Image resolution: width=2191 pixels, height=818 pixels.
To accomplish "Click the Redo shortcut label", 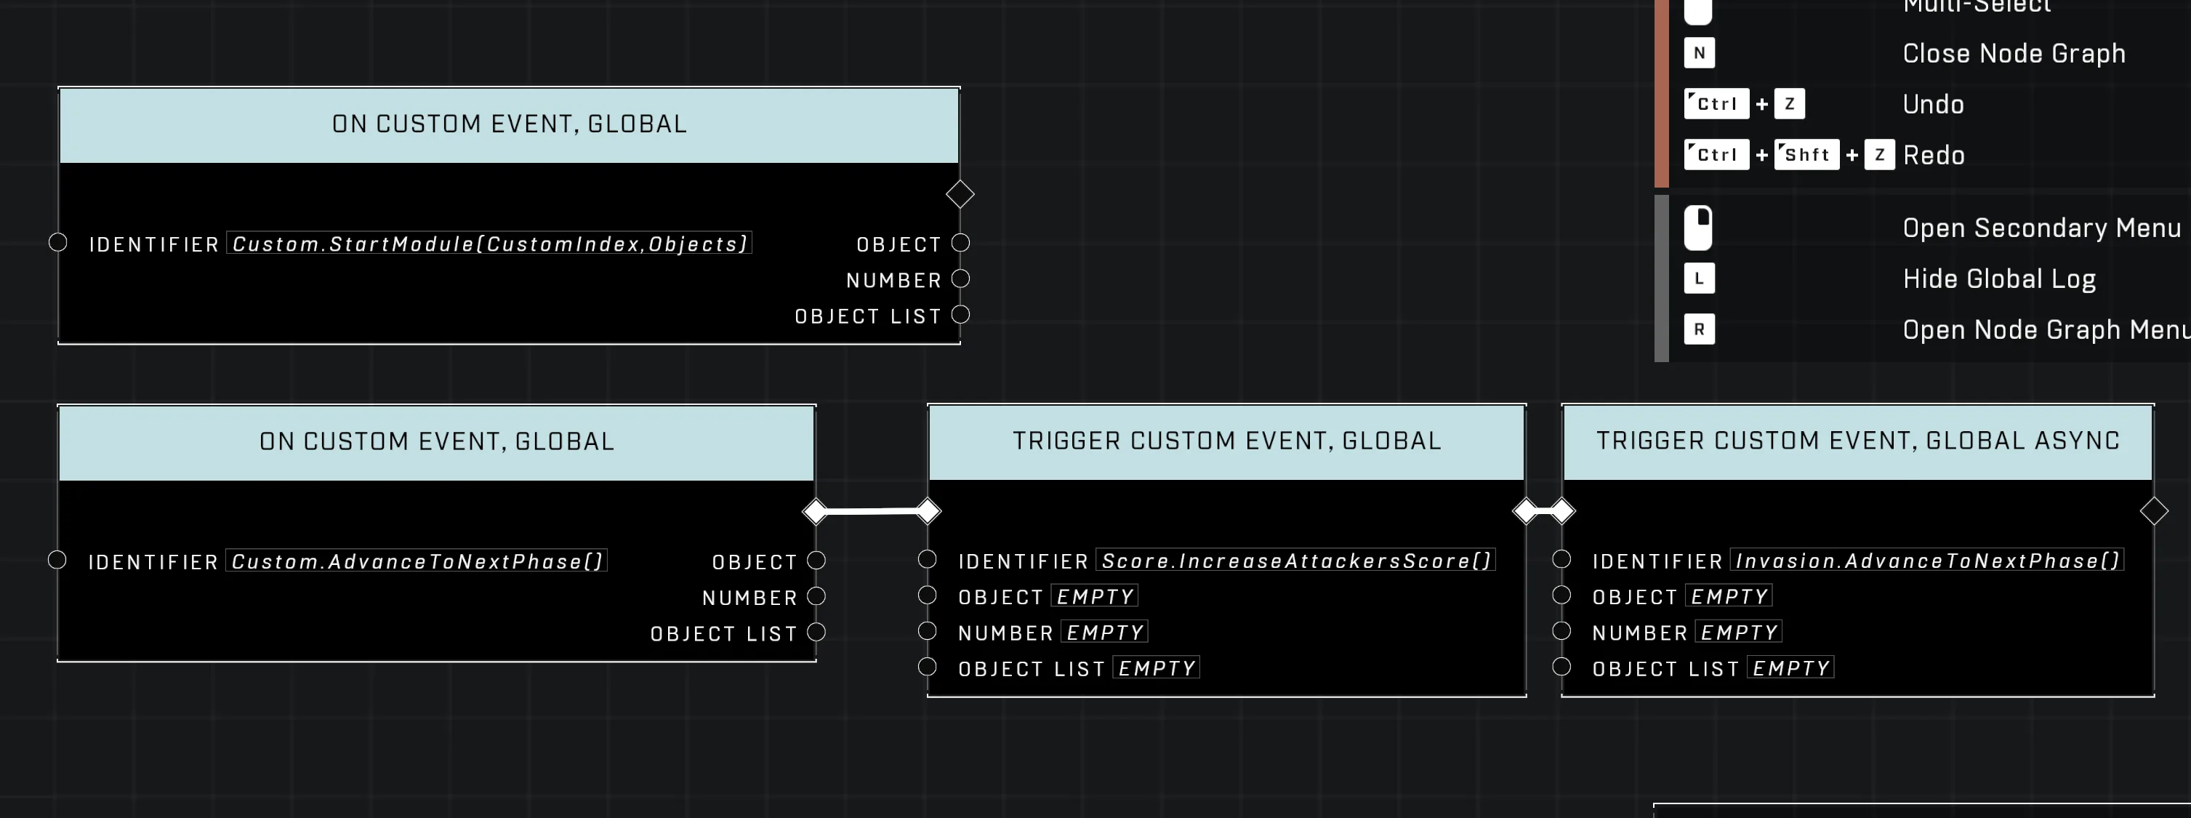I will tap(1933, 156).
